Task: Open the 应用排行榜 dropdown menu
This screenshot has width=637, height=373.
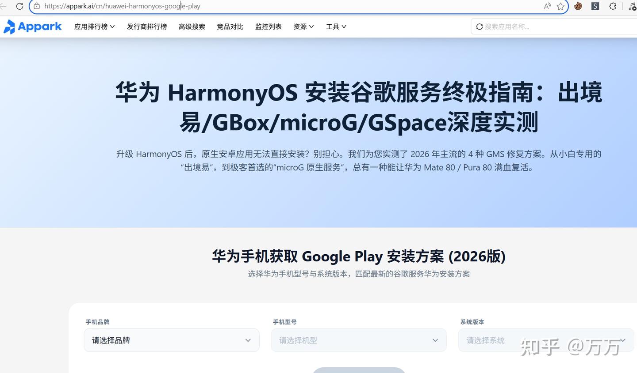Action: [x=95, y=26]
